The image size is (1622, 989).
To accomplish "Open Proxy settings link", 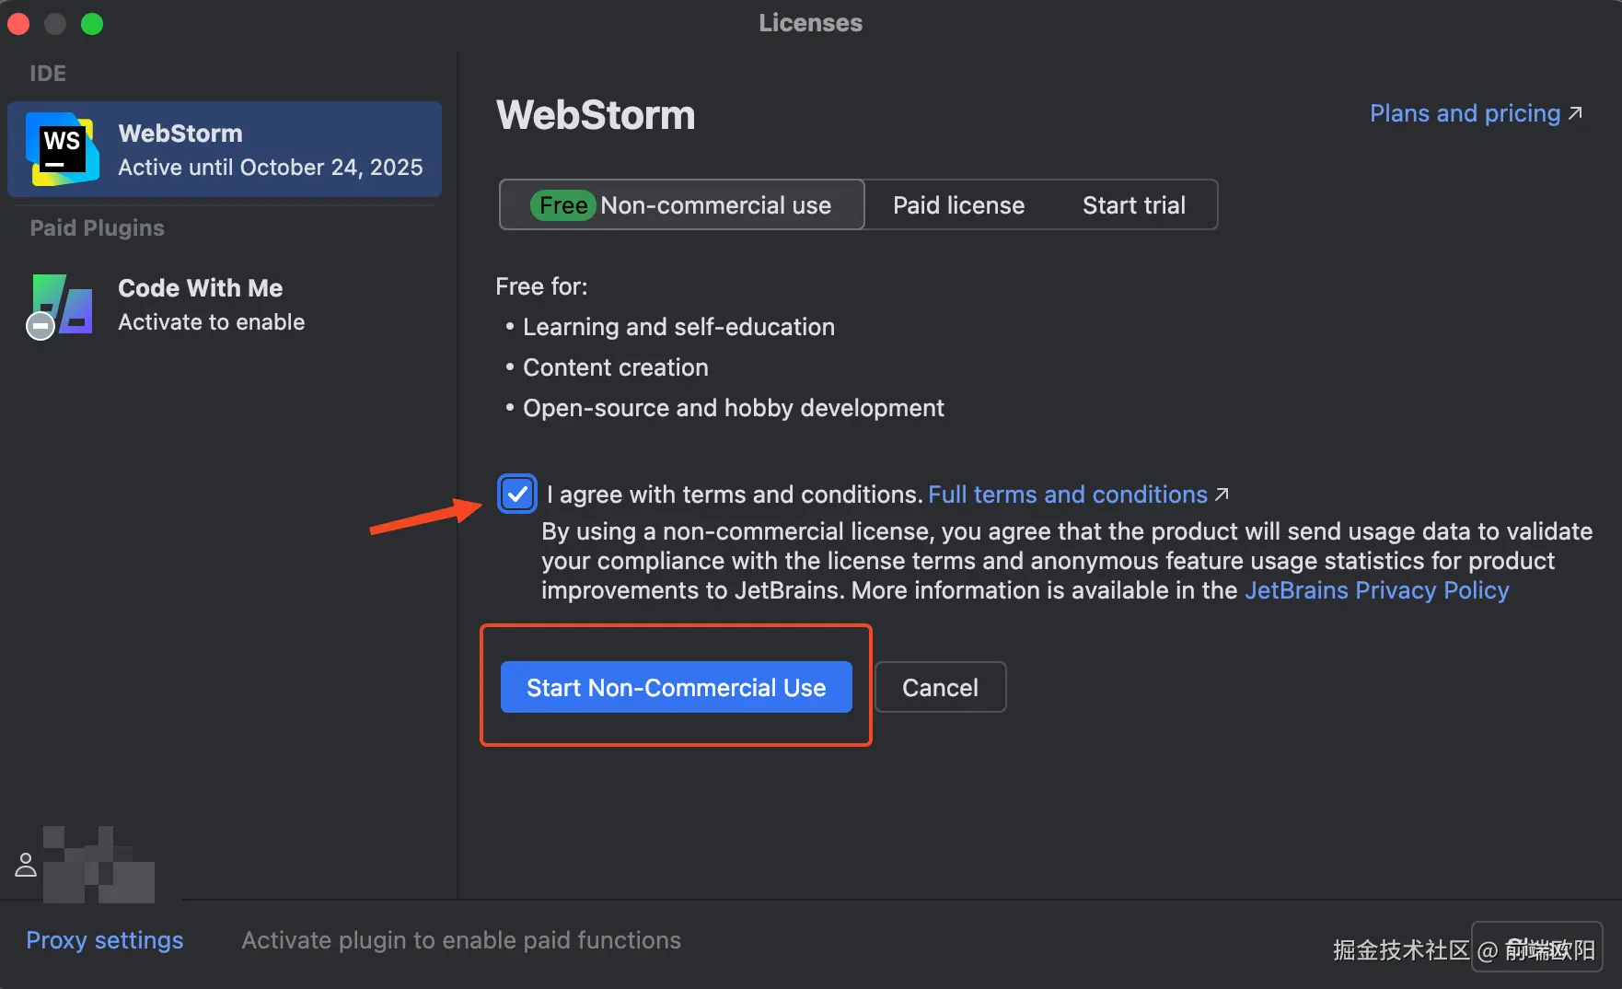I will click(x=105, y=940).
